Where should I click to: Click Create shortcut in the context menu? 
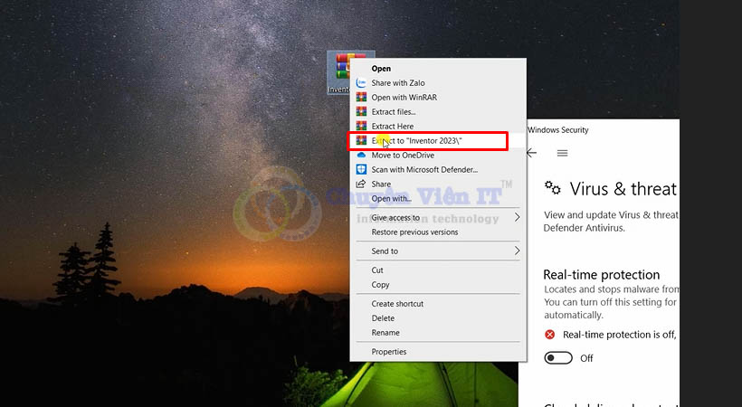[x=397, y=304]
